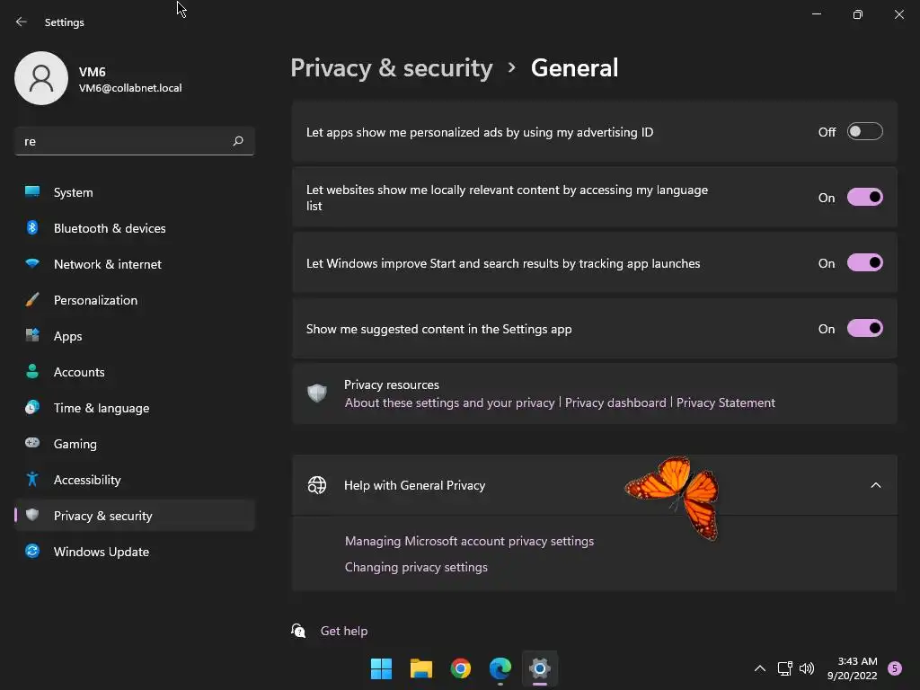Go to Personalization settings
Screen dimensions: 920x690
95,300
